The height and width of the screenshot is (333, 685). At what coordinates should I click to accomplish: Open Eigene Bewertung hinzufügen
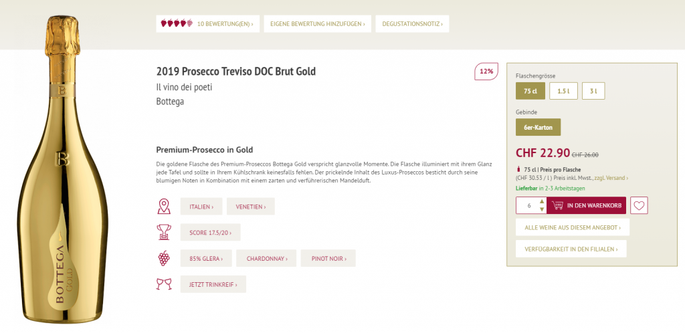tap(317, 24)
